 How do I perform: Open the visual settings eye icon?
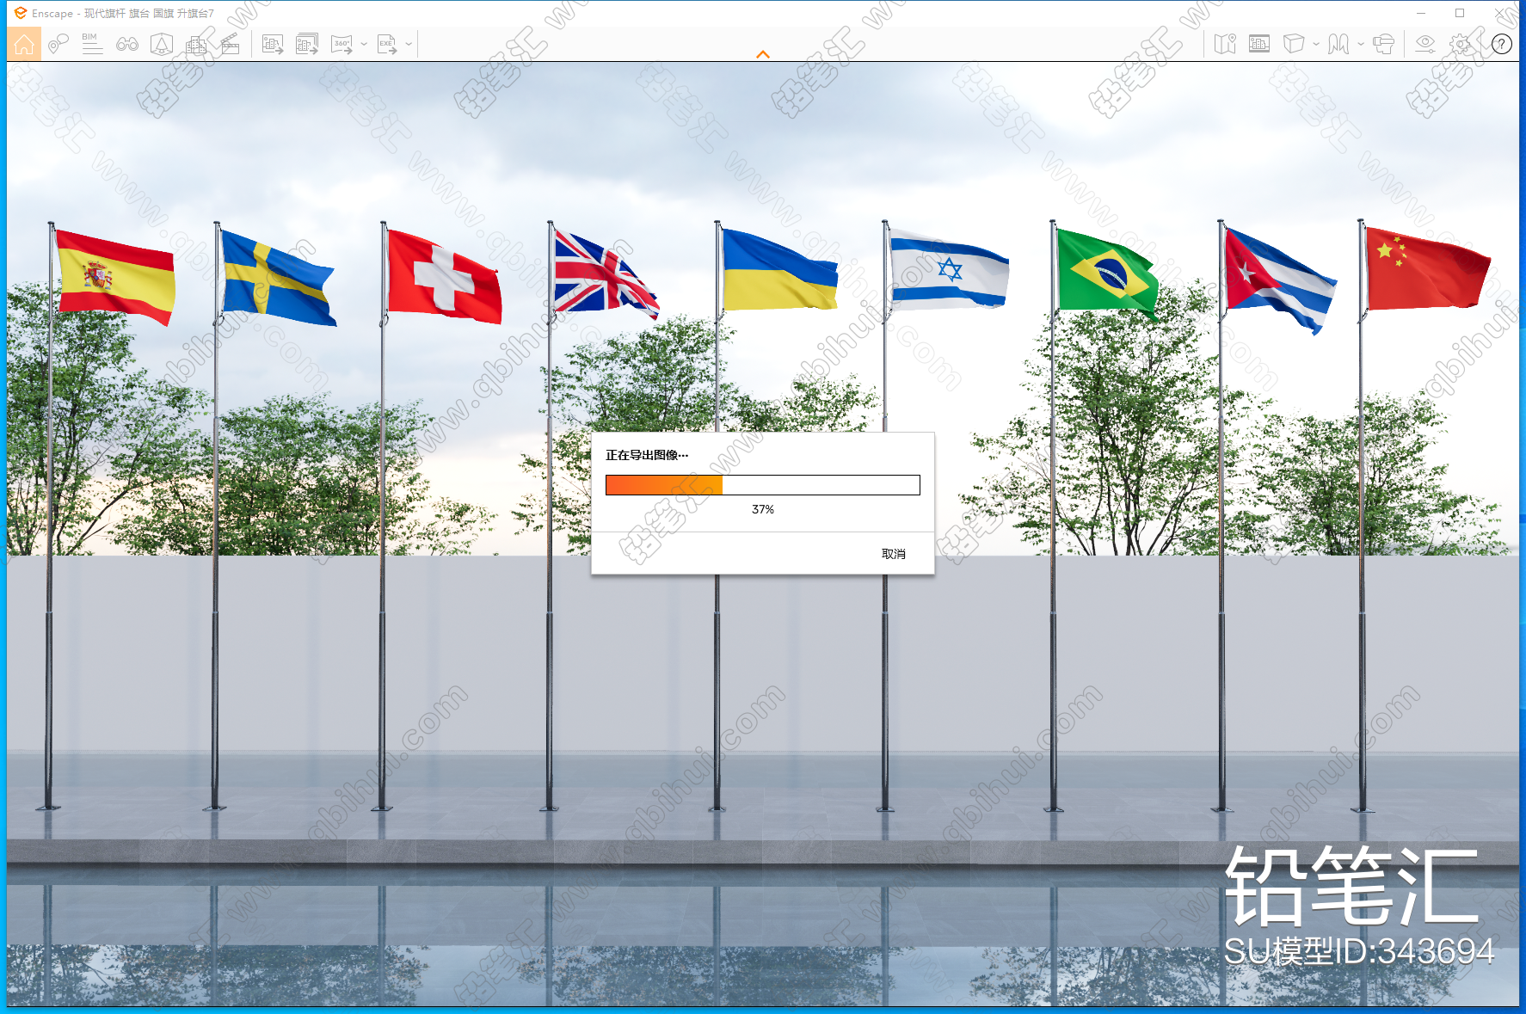(1425, 44)
